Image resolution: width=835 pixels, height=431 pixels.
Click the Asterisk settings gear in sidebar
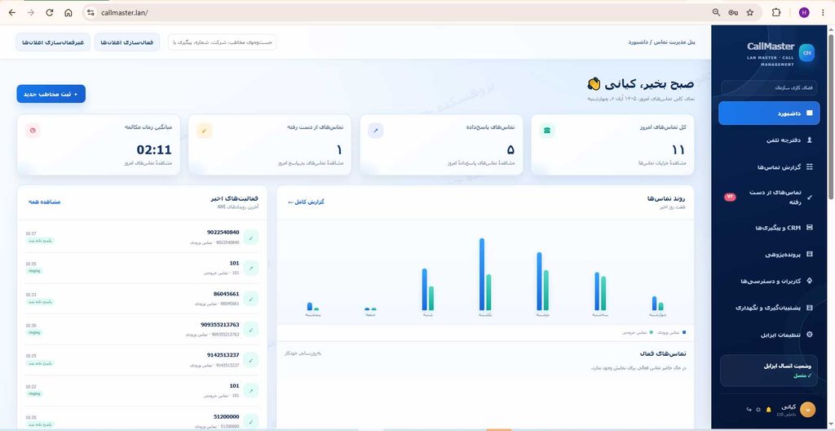tap(810, 335)
